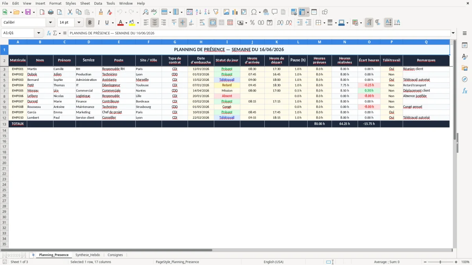Insert an image via toolbar icon
The height and width of the screenshot is (265, 472).
click(x=227, y=12)
